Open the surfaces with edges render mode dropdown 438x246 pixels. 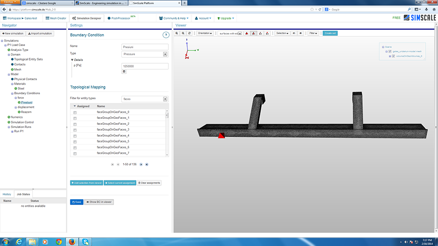click(230, 33)
